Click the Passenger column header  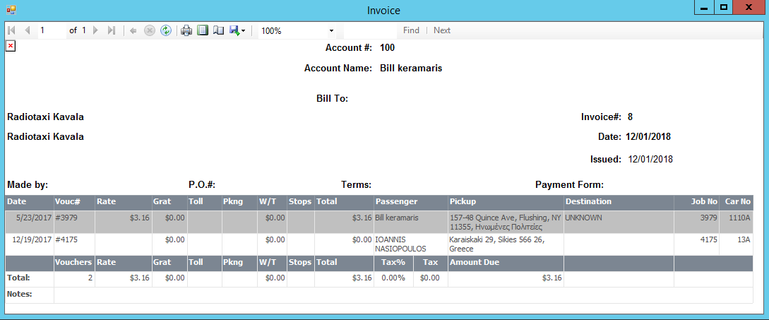coord(411,202)
